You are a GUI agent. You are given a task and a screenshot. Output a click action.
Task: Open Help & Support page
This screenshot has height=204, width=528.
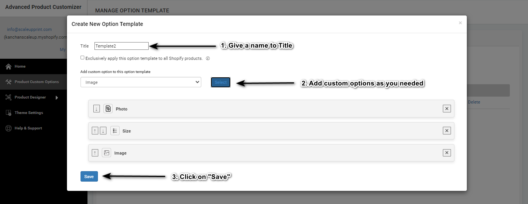(x=28, y=128)
